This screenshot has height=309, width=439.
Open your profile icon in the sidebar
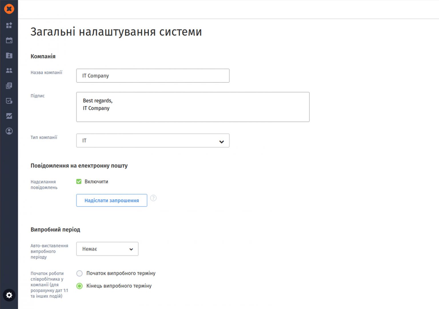(x=9, y=131)
